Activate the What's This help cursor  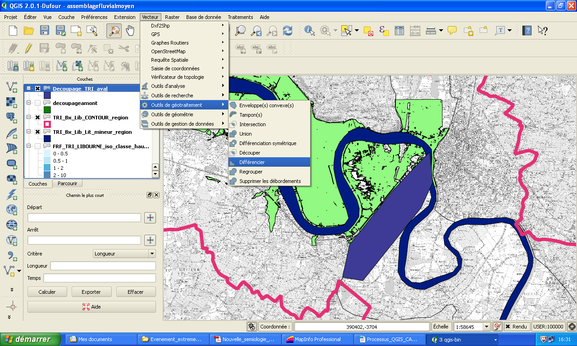point(543,31)
